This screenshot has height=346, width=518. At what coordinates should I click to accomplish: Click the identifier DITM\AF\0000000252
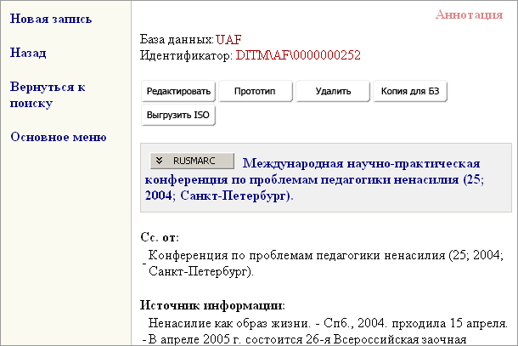297,55
